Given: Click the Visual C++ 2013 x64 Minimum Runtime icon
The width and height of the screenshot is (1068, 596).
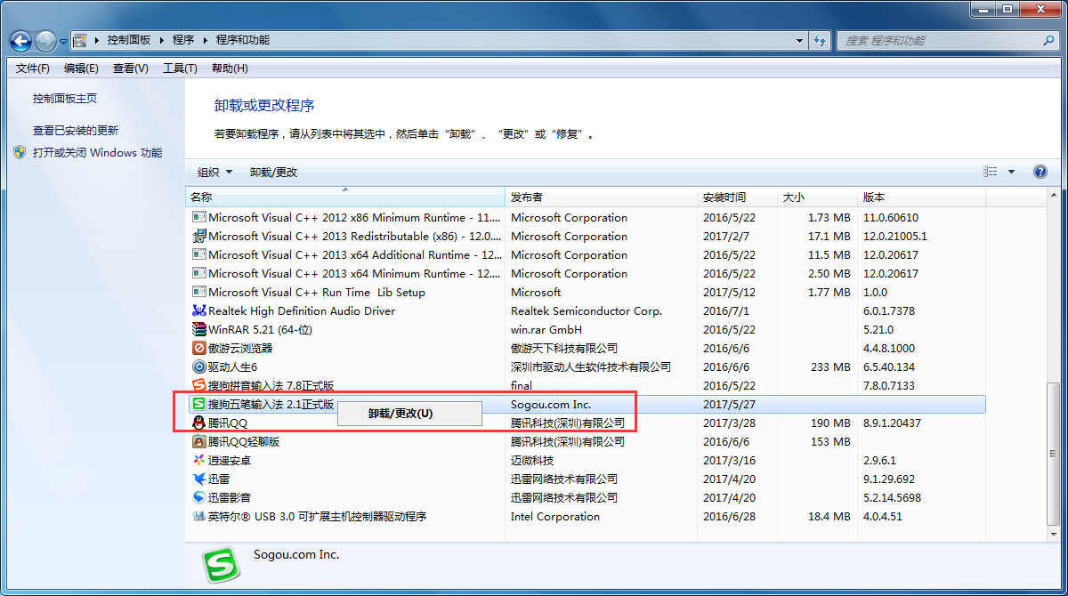Looking at the screenshot, I should coord(199,273).
